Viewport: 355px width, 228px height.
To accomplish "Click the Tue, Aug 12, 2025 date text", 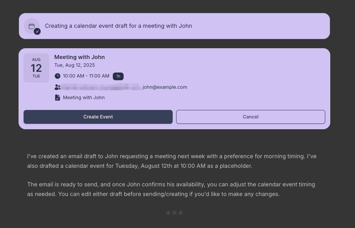I will 75,65.
